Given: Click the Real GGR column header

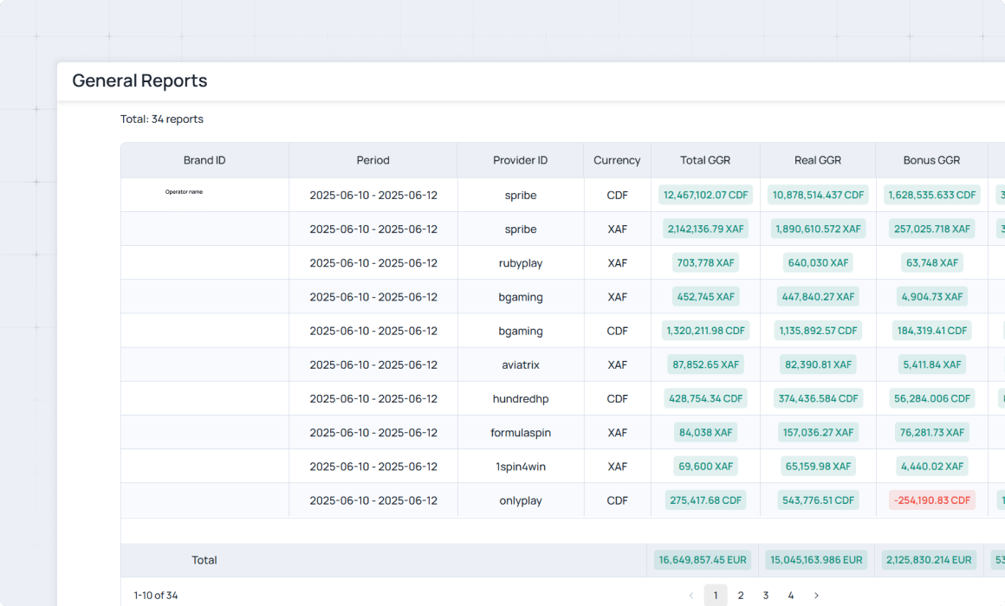Looking at the screenshot, I should pos(818,160).
